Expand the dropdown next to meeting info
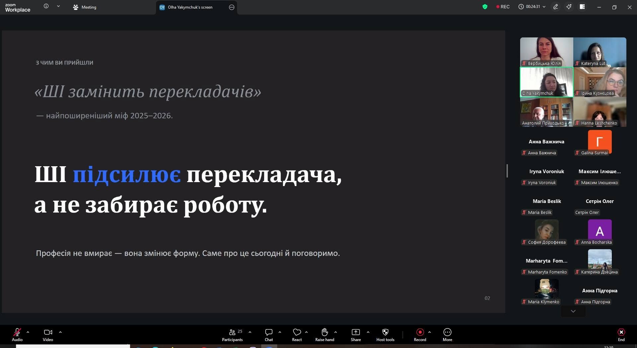 (58, 6)
